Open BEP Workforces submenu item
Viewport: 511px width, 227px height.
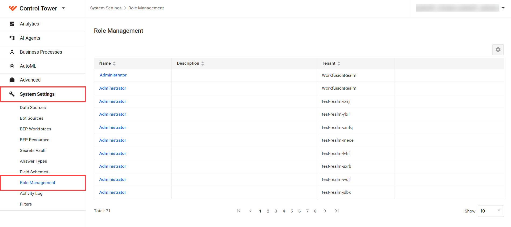(36, 129)
